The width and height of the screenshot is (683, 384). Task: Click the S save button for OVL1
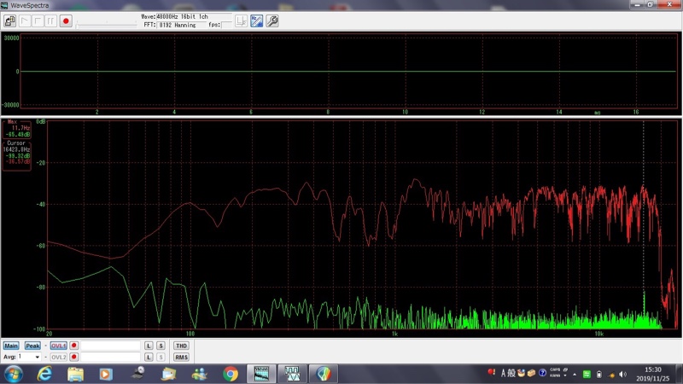tap(161, 346)
